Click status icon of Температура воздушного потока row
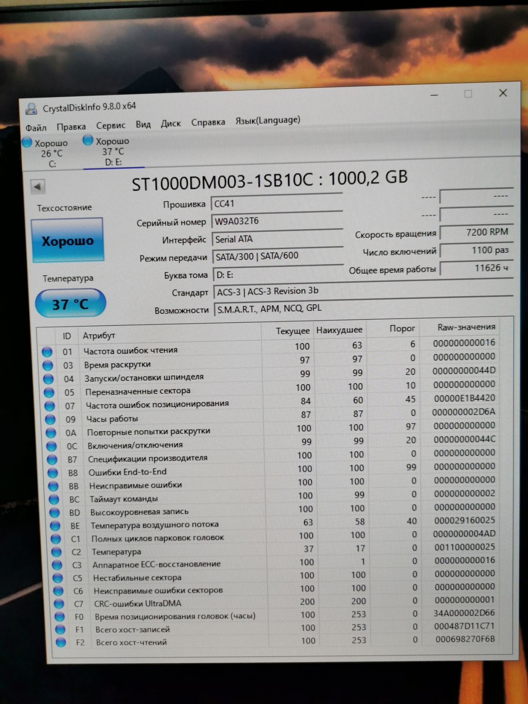Viewport: 528px width, 704px height. tap(55, 525)
